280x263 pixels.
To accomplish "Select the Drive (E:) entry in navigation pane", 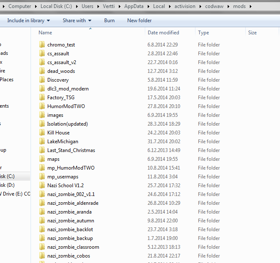I will pos(15,194).
